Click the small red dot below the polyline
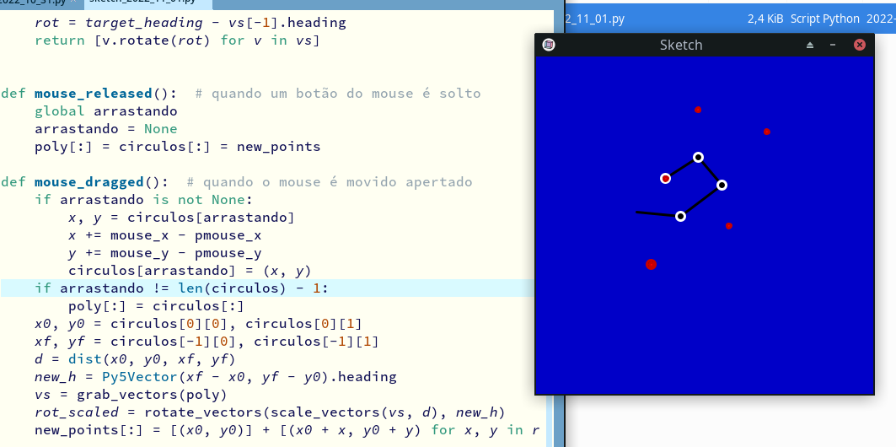 coord(728,225)
